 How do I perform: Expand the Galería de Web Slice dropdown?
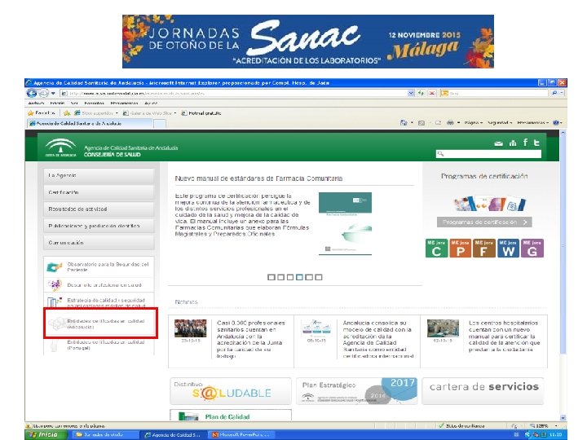tap(174, 113)
